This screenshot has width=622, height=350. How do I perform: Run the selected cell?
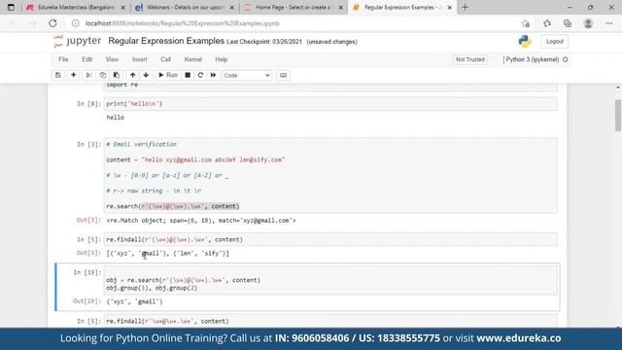coord(168,75)
